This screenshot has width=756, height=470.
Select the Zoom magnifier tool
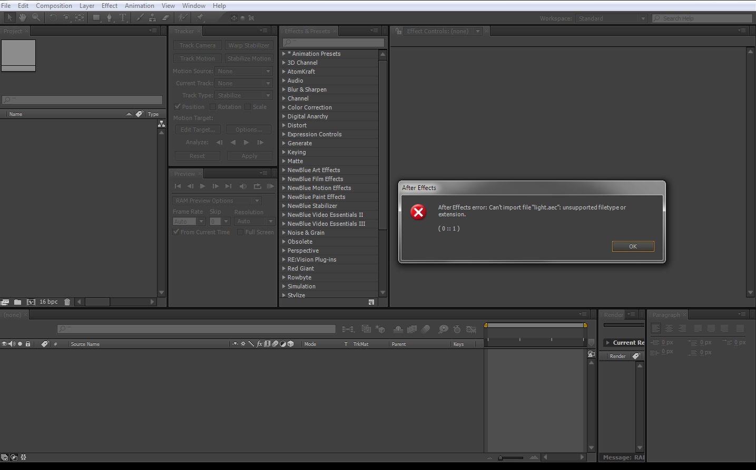[36, 17]
